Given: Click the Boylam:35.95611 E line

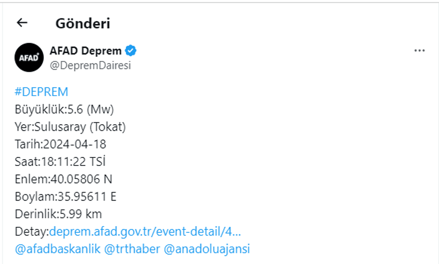Looking at the screenshot, I should [x=65, y=197].
